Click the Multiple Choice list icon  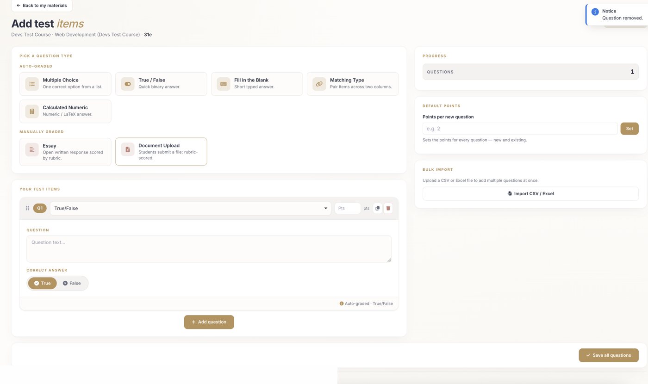tap(32, 84)
